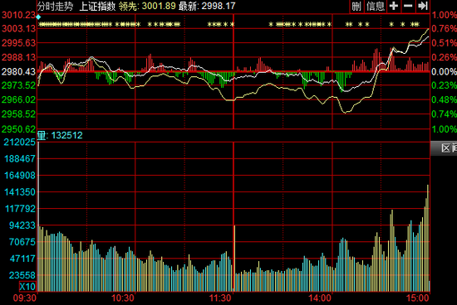Click the 删 delete button
The image size is (457, 305).
point(356,6)
